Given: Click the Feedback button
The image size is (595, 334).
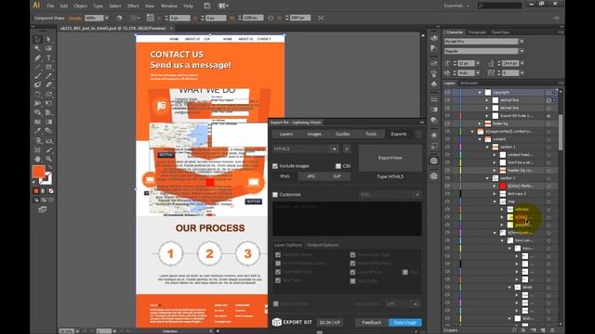Looking at the screenshot, I should coord(372,323).
